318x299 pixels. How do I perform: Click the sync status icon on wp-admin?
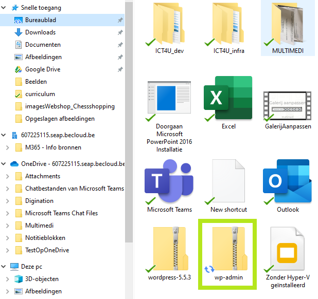click(x=209, y=269)
